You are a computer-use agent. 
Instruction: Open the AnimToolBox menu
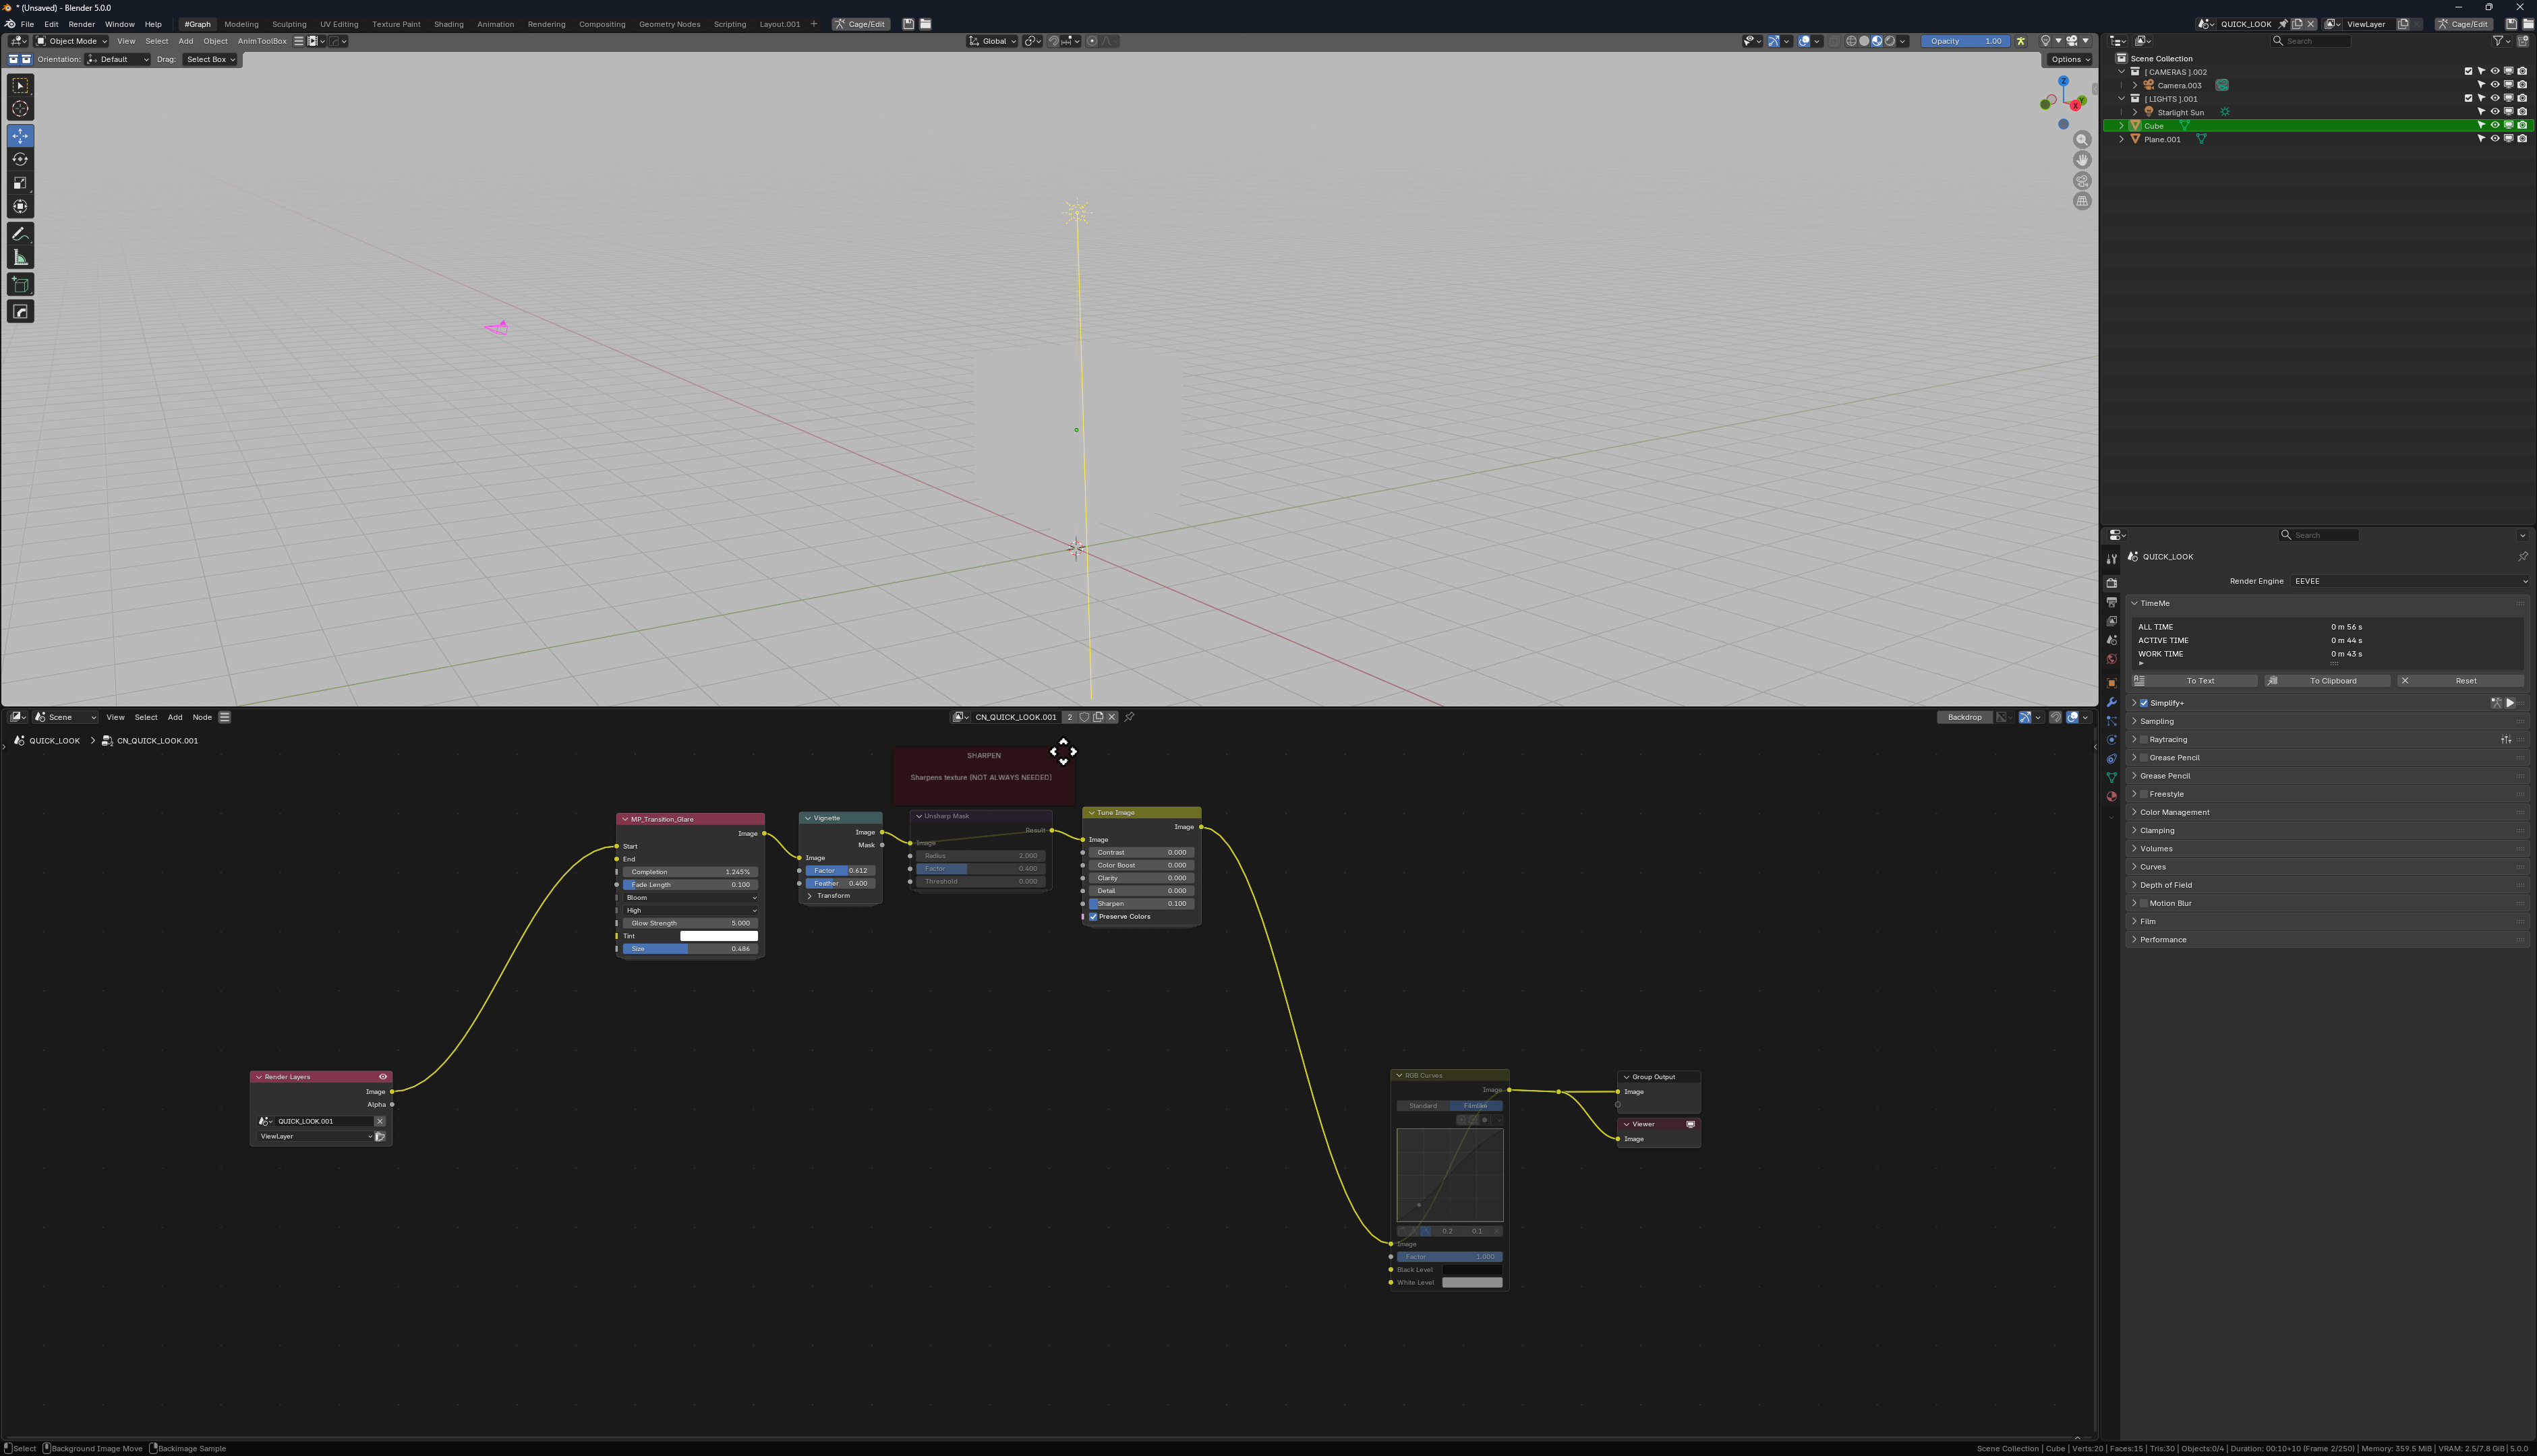click(262, 41)
